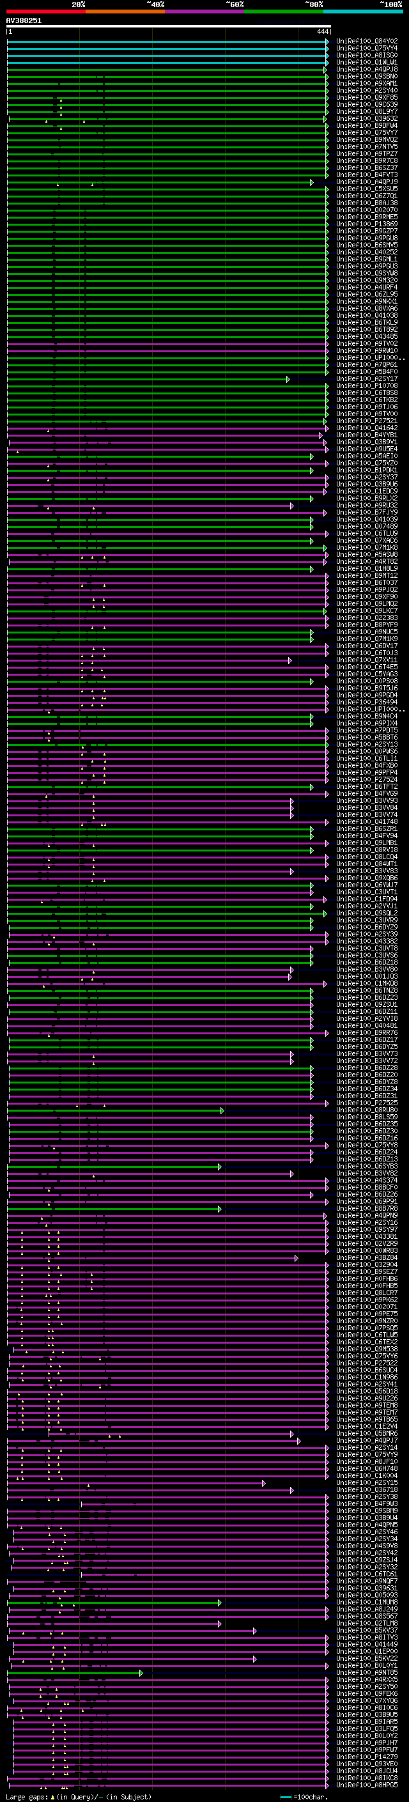Click the arrowhead ending the UniRef100_A9NT85 alignment
This screenshot has width=409, height=1802.
click(141, 1673)
